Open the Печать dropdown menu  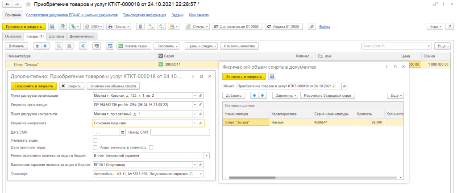pyautogui.click(x=118, y=27)
